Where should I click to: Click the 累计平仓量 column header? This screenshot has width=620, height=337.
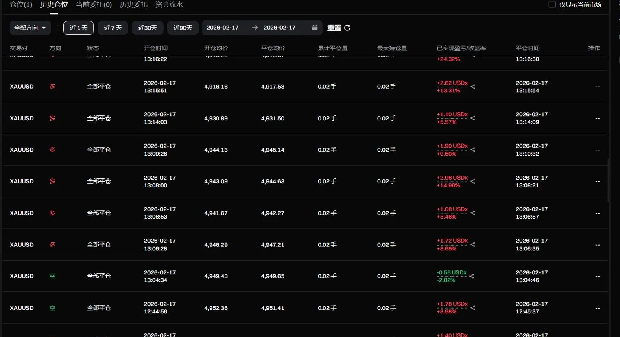(x=333, y=48)
